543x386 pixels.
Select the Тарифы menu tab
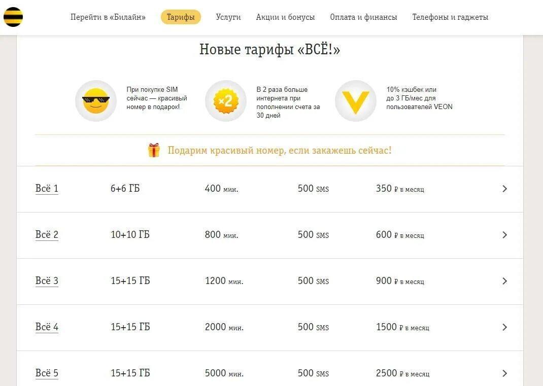181,17
